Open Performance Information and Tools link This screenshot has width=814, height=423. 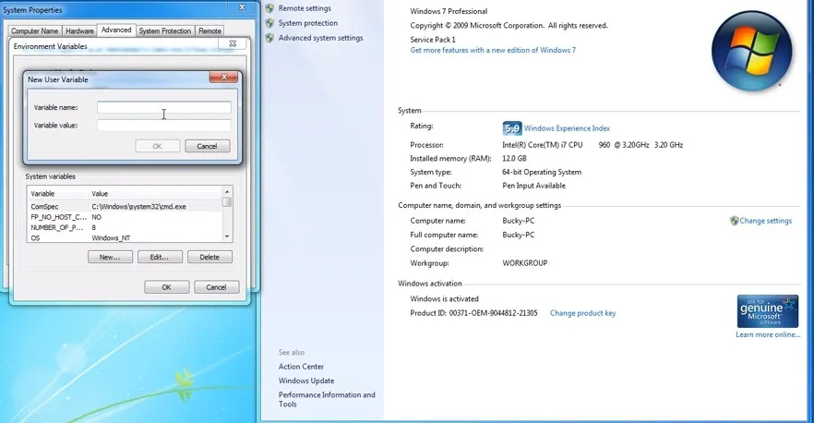[x=327, y=400]
